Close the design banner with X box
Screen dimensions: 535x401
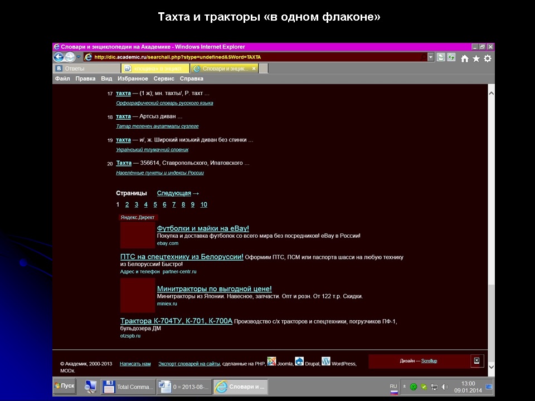(x=476, y=361)
